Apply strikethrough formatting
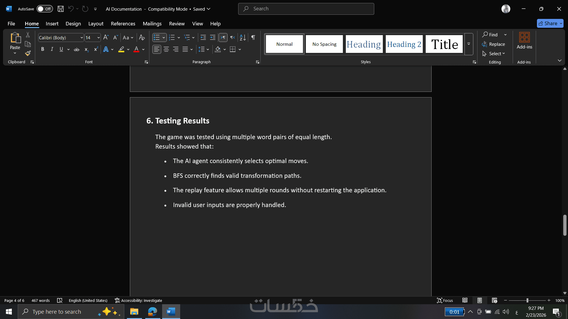 (76, 50)
